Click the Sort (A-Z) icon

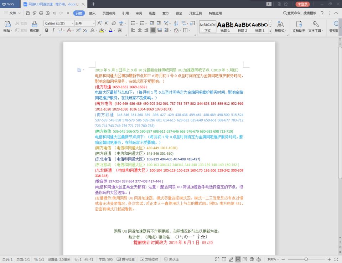[176, 23]
